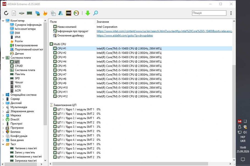Click the network computers toolbar icon
Viewport: 250px width, 166px height.
37,13
